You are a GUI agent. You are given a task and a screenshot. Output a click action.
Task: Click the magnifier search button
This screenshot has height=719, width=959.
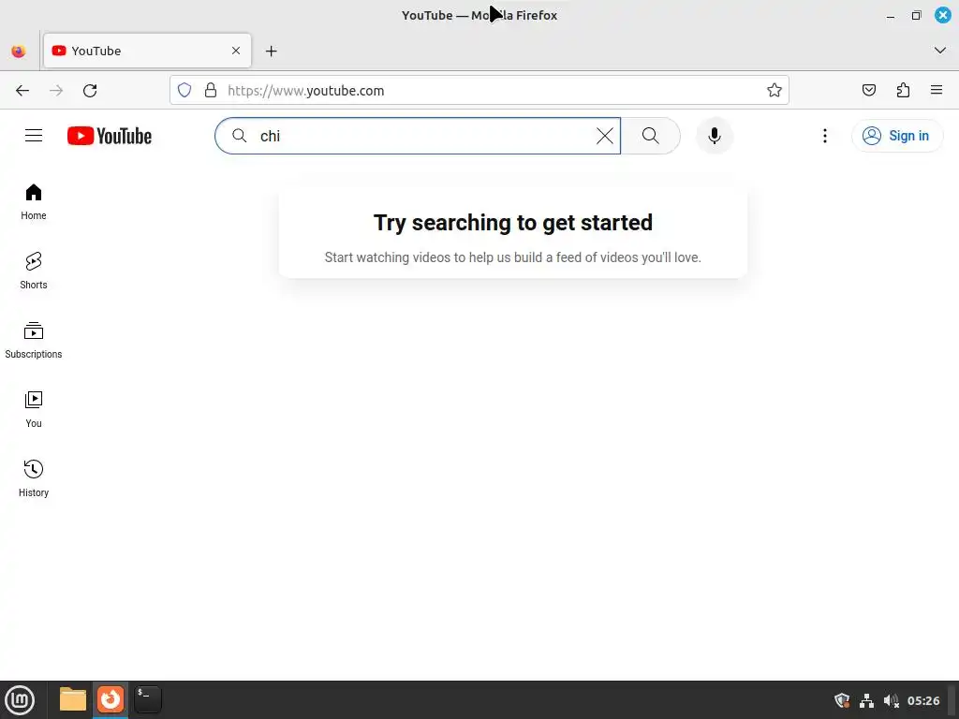(x=651, y=136)
